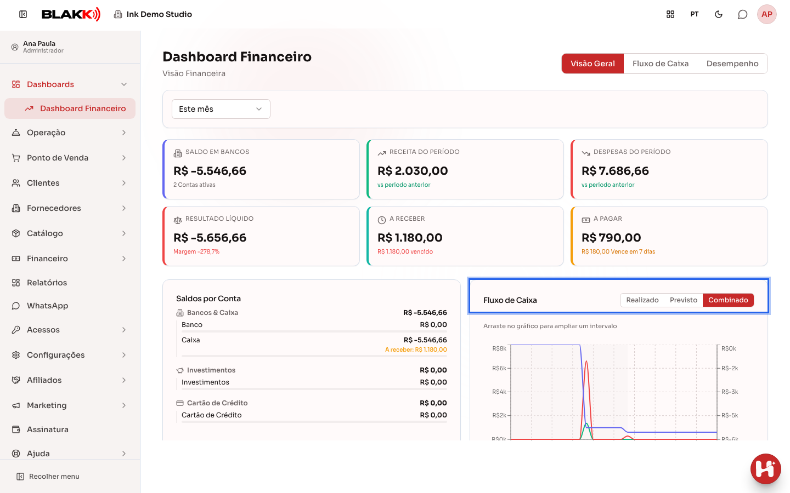Click the Ponto de Venda cart icon
The width and height of the screenshot is (790, 493).
[16, 158]
